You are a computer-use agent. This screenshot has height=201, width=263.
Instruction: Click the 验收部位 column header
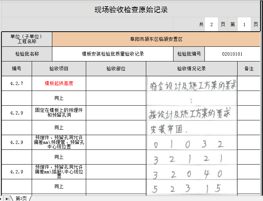(x=116, y=69)
